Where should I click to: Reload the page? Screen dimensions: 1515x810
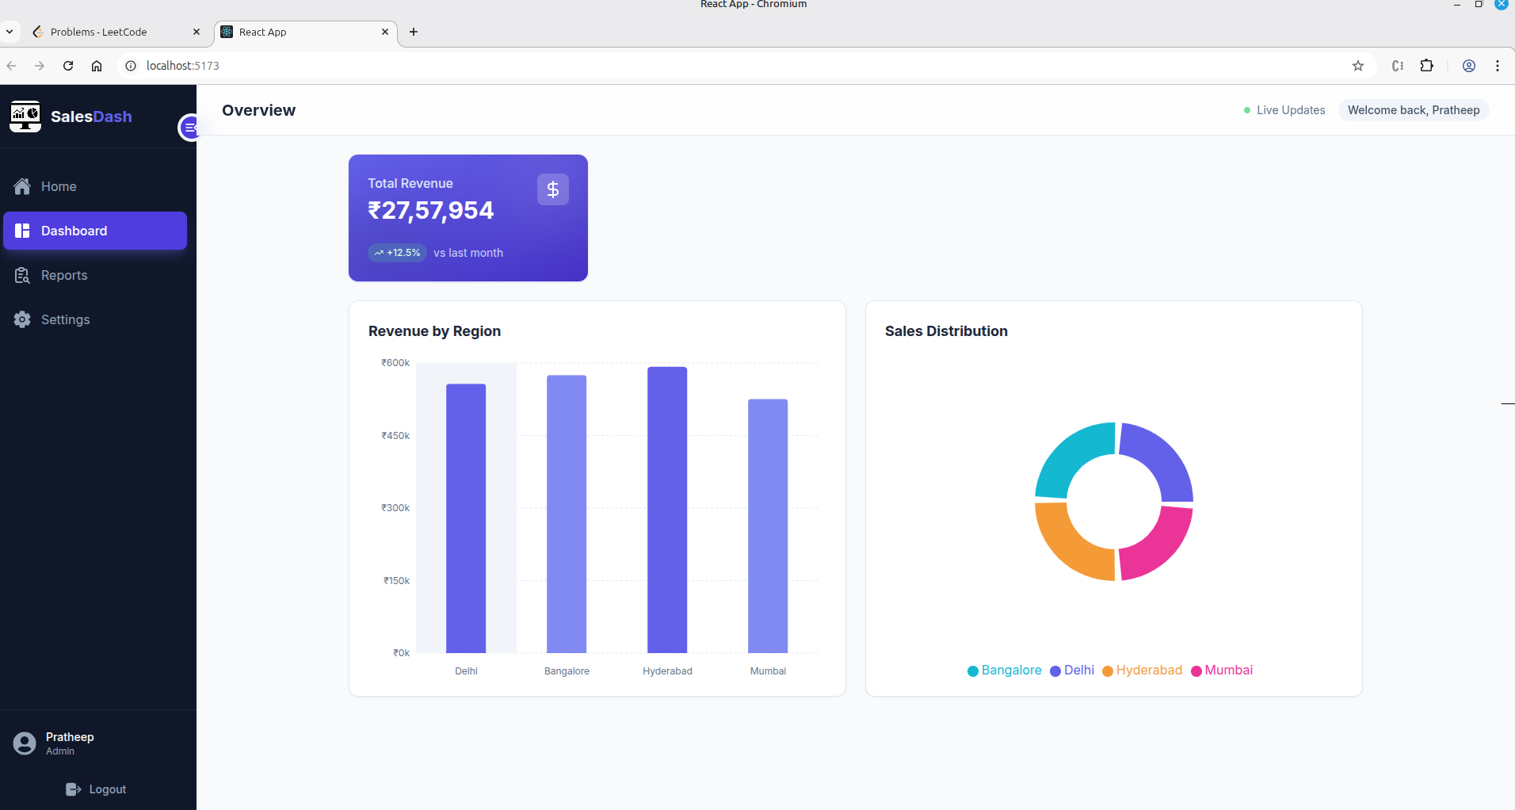(68, 66)
